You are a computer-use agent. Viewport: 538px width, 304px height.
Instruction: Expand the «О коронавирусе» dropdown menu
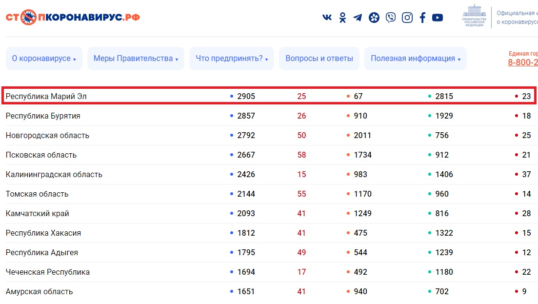44,59
